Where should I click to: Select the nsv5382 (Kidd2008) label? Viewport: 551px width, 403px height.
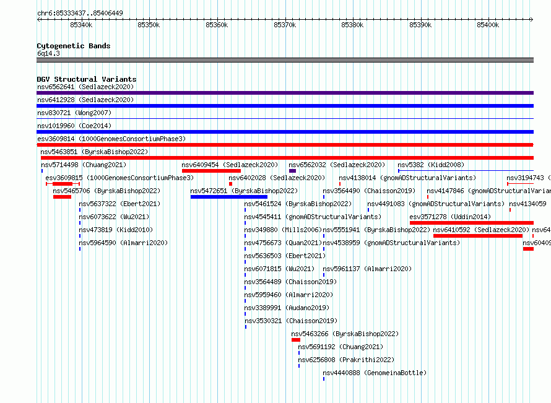[x=431, y=165]
